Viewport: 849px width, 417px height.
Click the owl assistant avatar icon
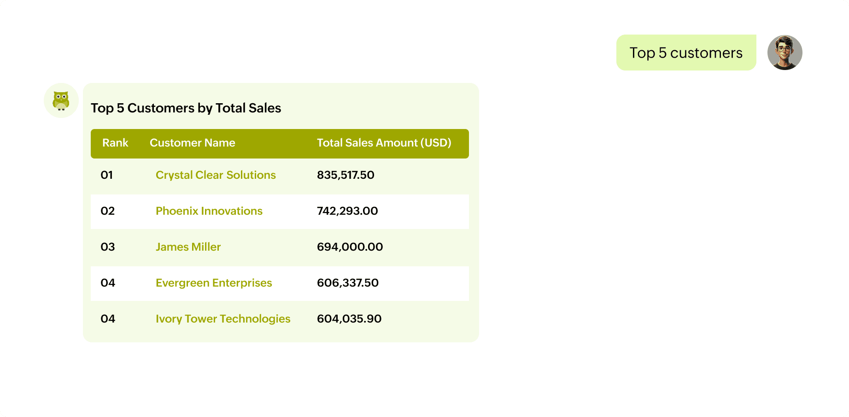[x=61, y=100]
